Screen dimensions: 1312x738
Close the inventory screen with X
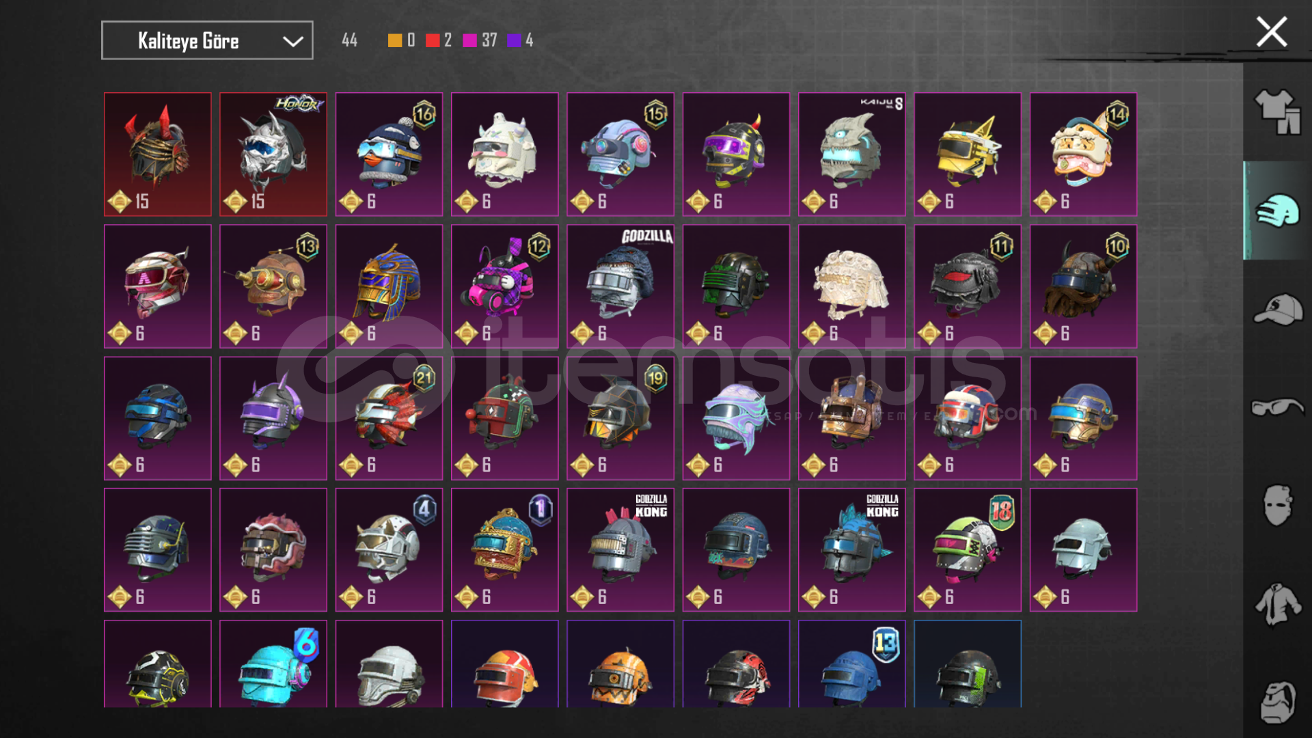1271,32
